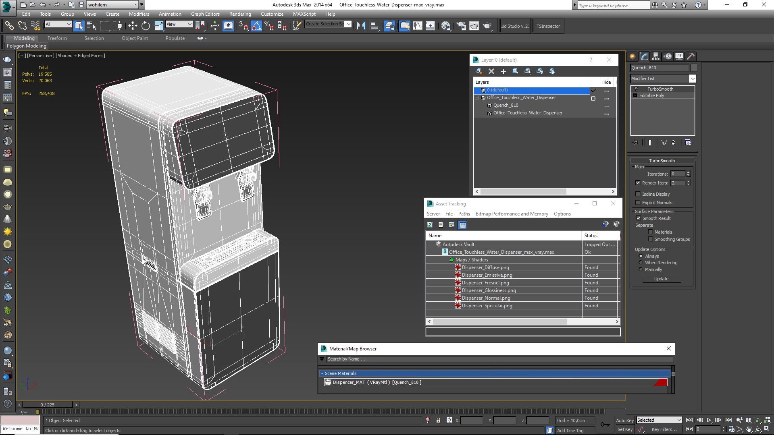Select the Rectangular Selection Region tool
774x435 pixels.
[104, 26]
